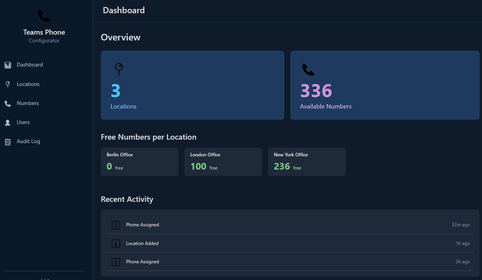Click the Overview heading
This screenshot has height=280, width=482.
[121, 37]
